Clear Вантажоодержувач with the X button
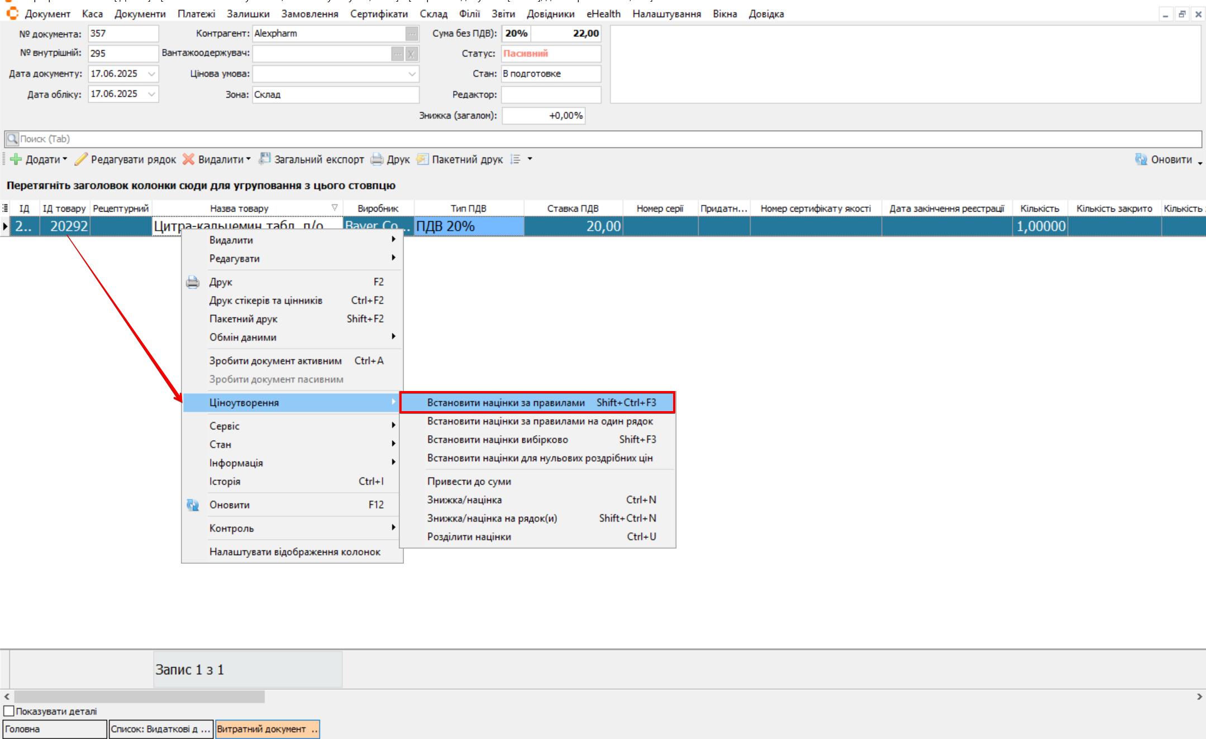This screenshot has width=1206, height=739. (x=411, y=54)
